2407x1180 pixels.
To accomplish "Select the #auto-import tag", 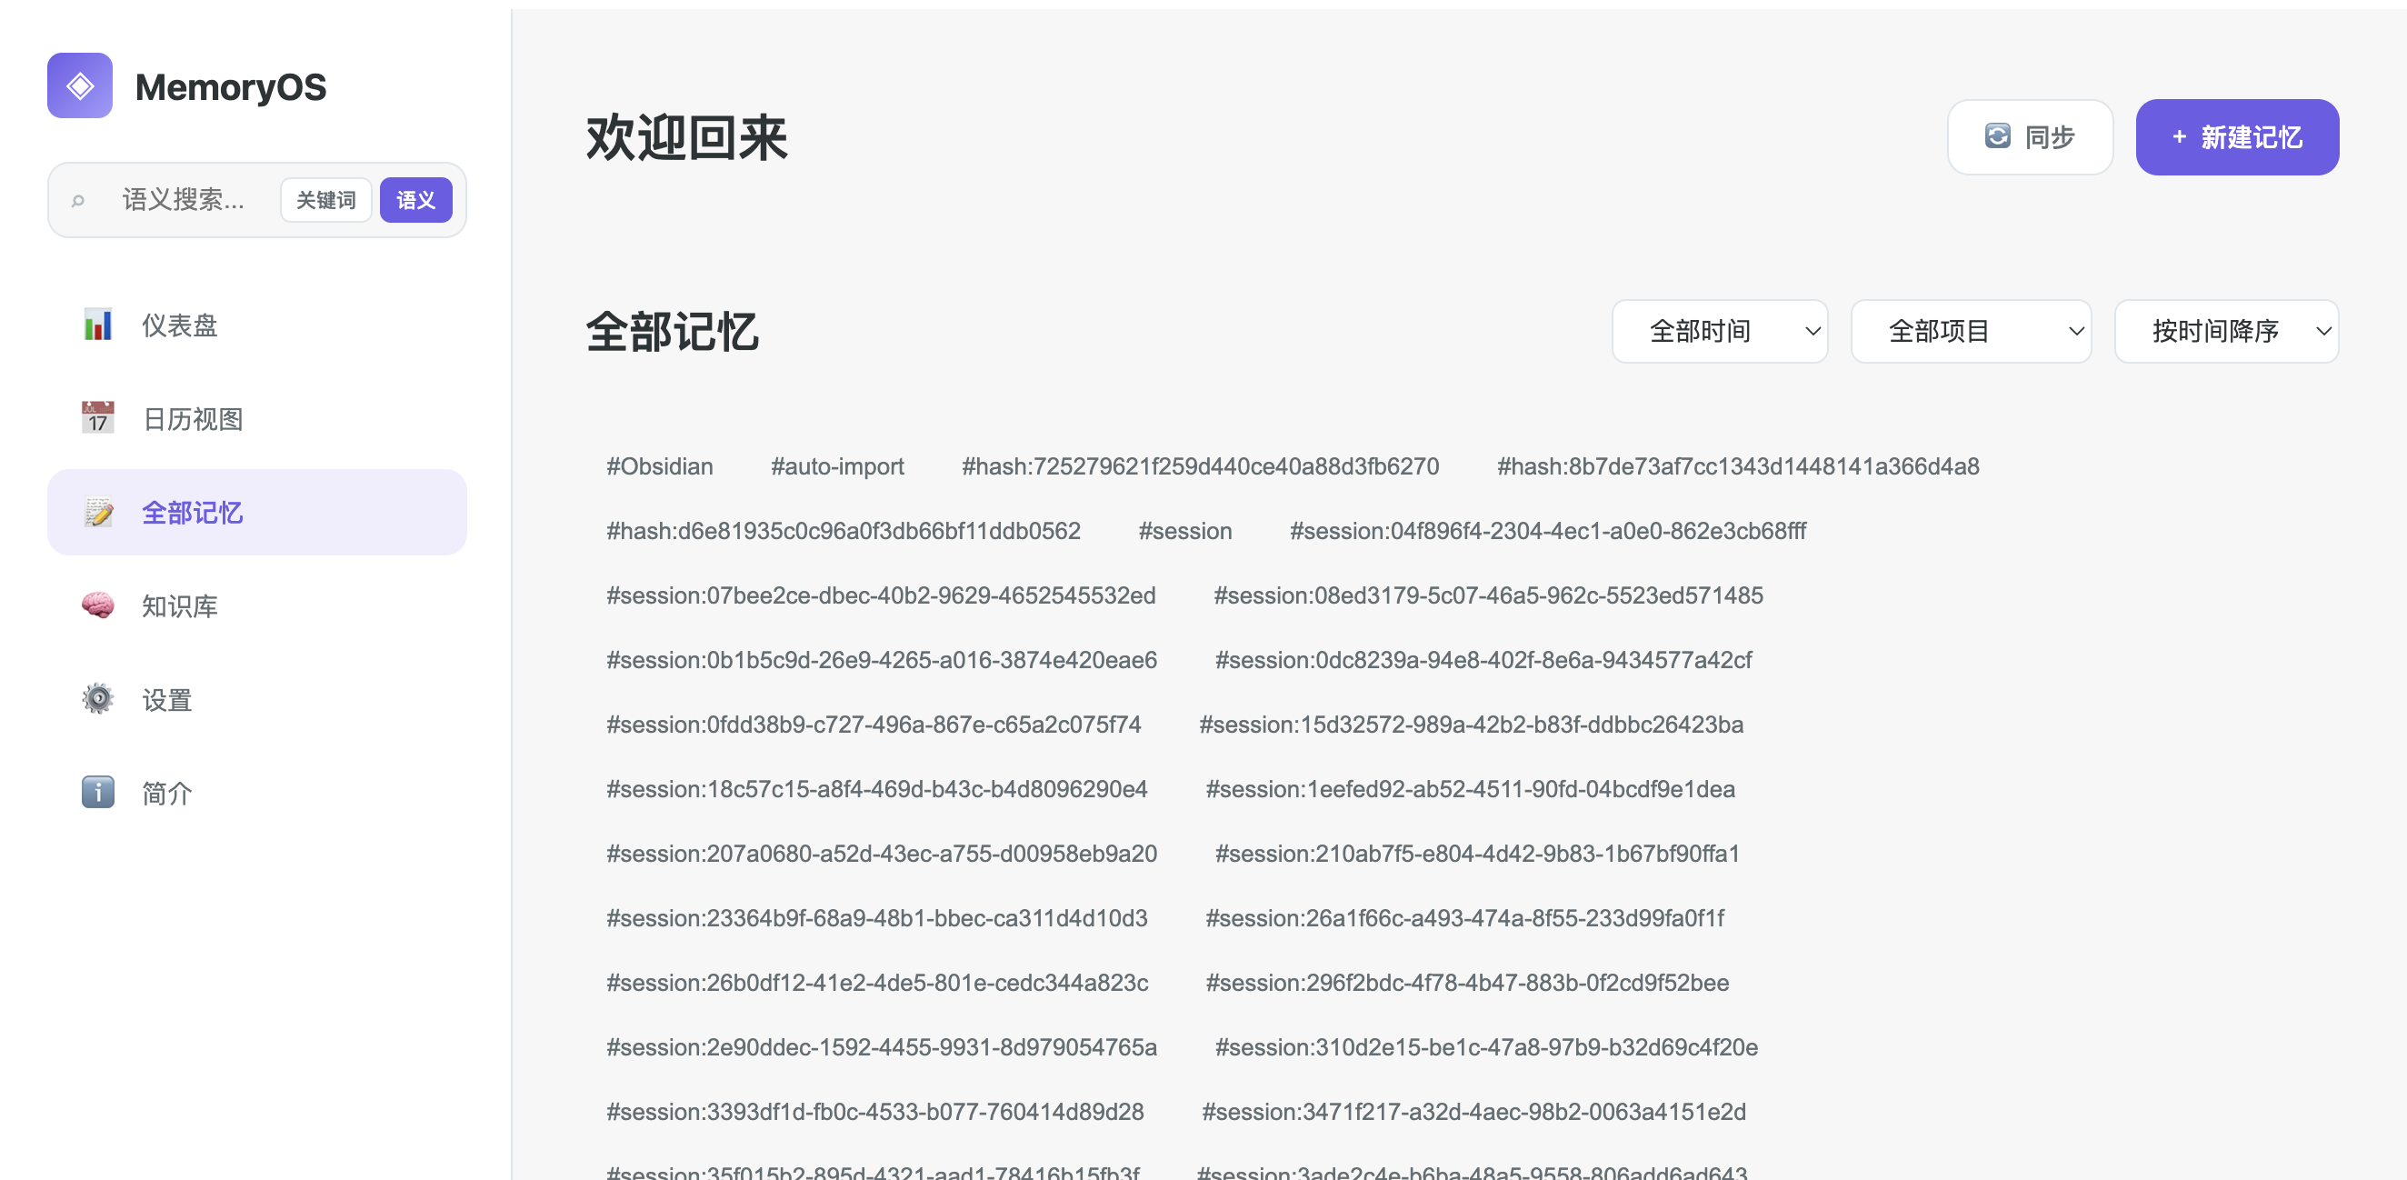I will [836, 466].
